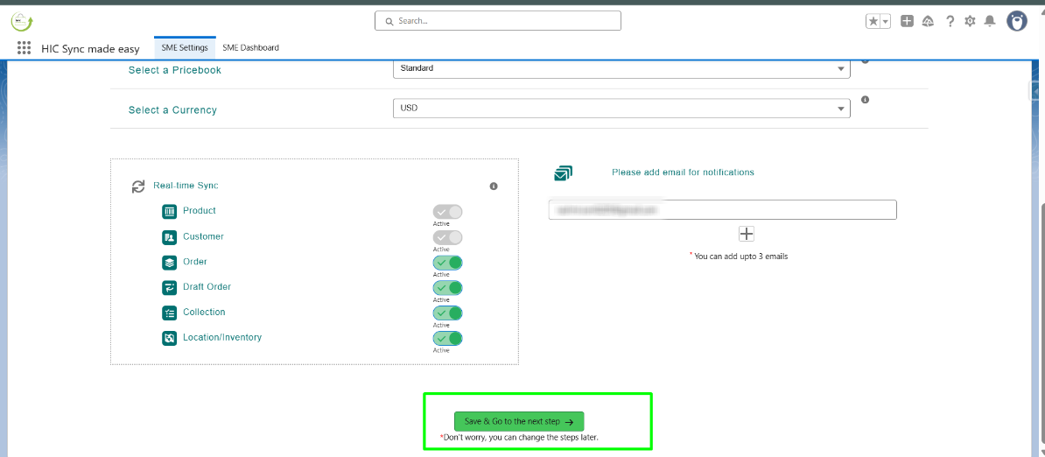Click the Collection row icon
The height and width of the screenshot is (457, 1045).
click(x=169, y=313)
